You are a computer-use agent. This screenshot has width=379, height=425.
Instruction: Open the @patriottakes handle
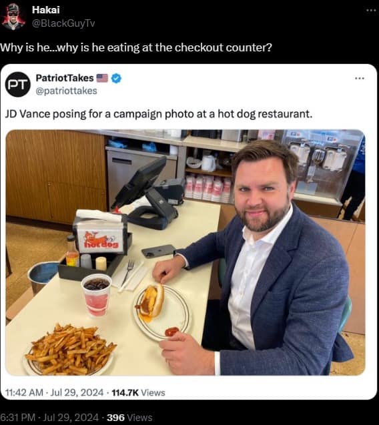click(x=66, y=91)
